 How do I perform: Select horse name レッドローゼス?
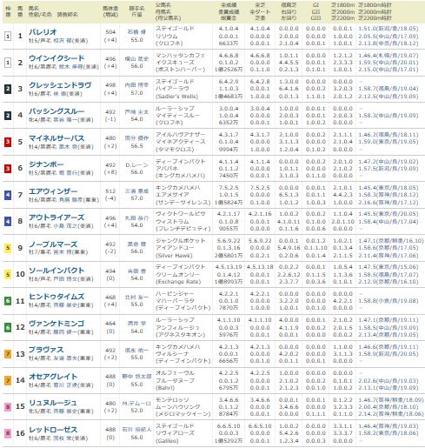[x=53, y=430]
